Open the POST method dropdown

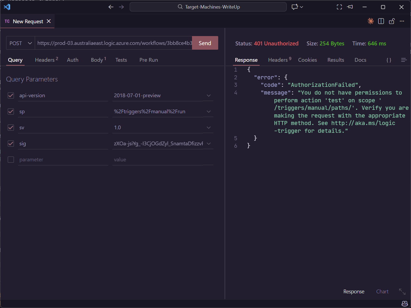point(21,43)
